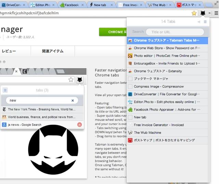Open the 関連アイテム tab on store page
This screenshot has height=184, width=219.
point(53,51)
